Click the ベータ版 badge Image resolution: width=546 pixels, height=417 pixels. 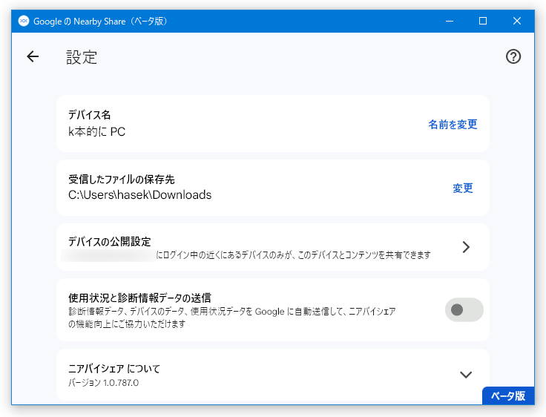[x=508, y=395]
